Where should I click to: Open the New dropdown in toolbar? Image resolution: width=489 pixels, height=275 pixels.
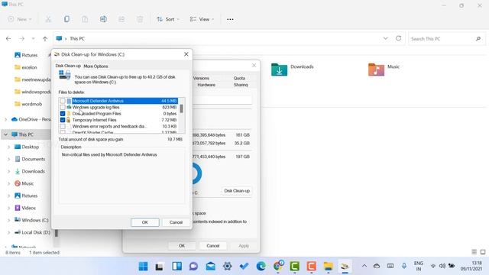coord(20,19)
